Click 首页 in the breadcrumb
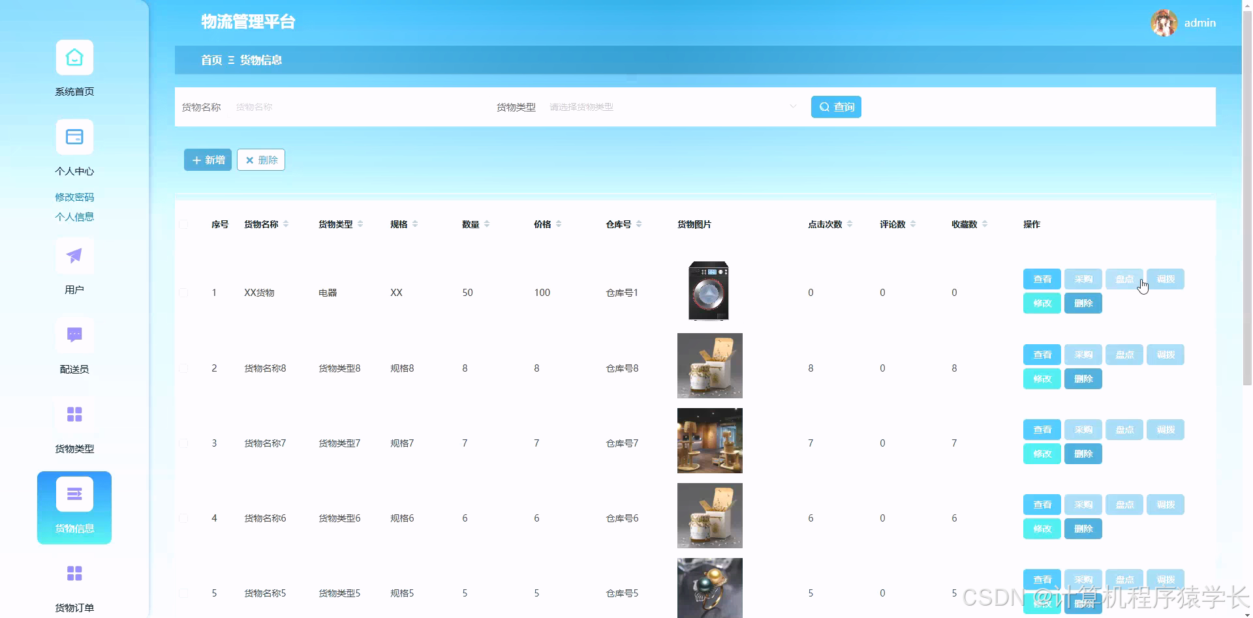 click(x=211, y=60)
